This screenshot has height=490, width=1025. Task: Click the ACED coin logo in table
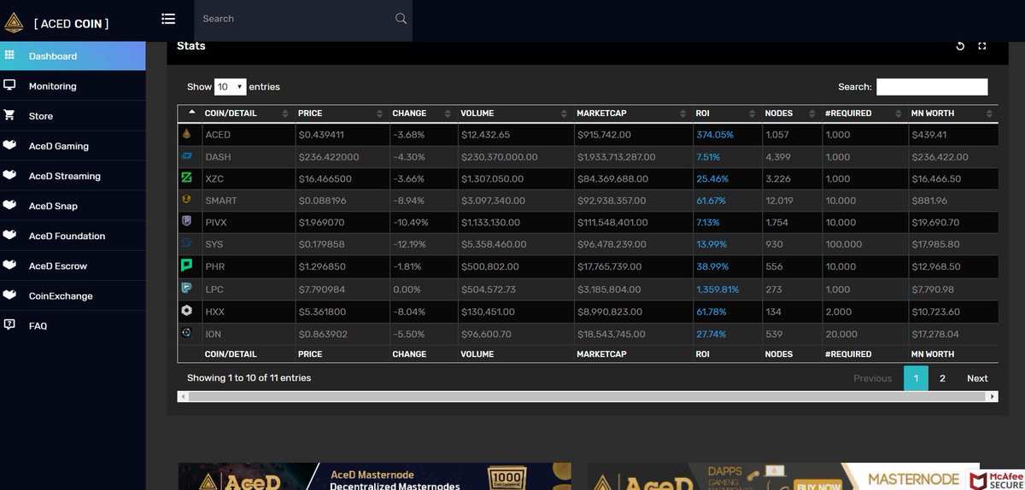[x=187, y=134]
